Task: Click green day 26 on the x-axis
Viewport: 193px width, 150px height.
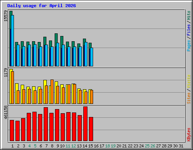Action: pos(153,146)
